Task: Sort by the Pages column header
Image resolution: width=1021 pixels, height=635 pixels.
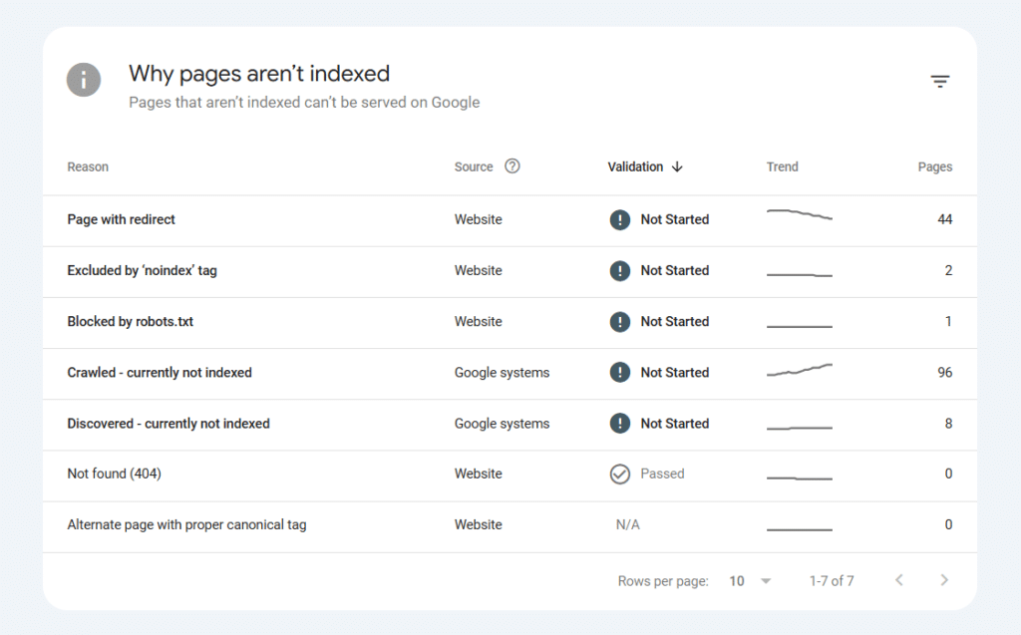Action: tap(935, 166)
